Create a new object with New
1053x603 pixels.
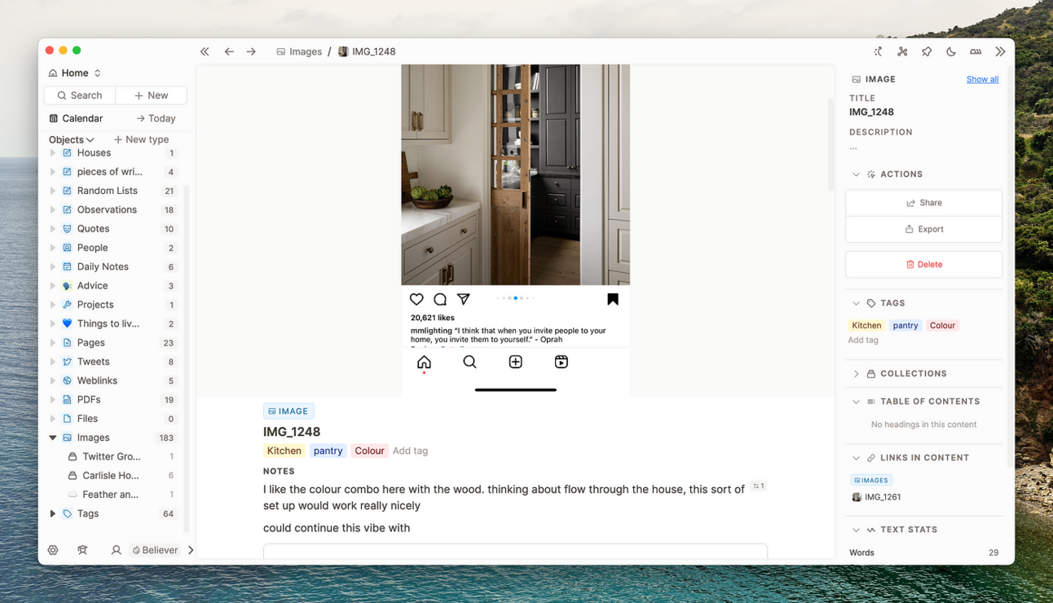tap(152, 95)
